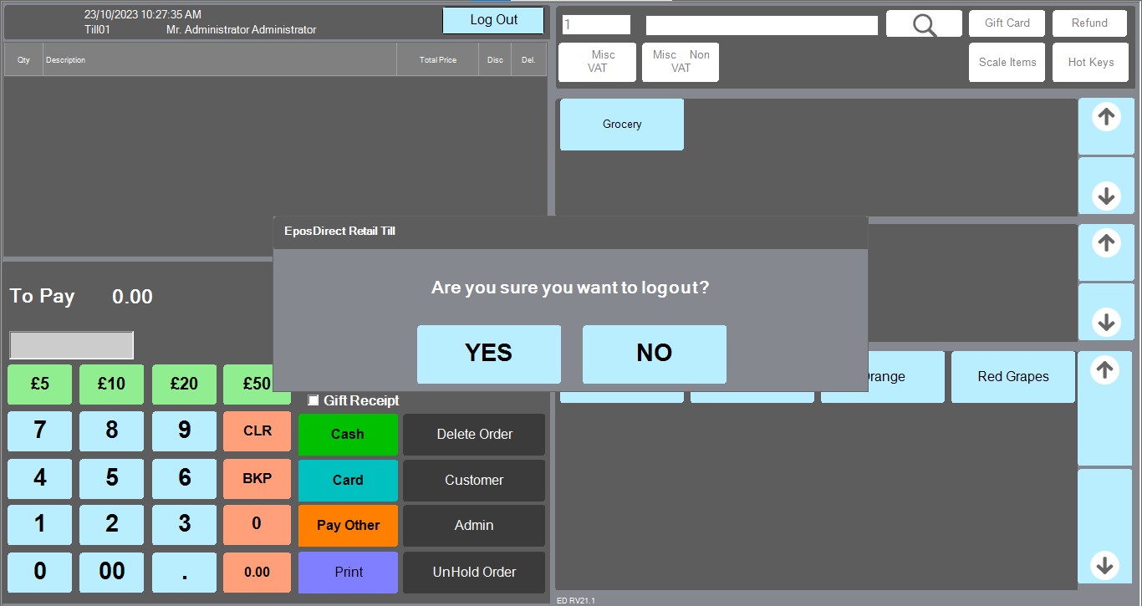Open the Grocery category
1142x606 pixels.
coord(621,124)
